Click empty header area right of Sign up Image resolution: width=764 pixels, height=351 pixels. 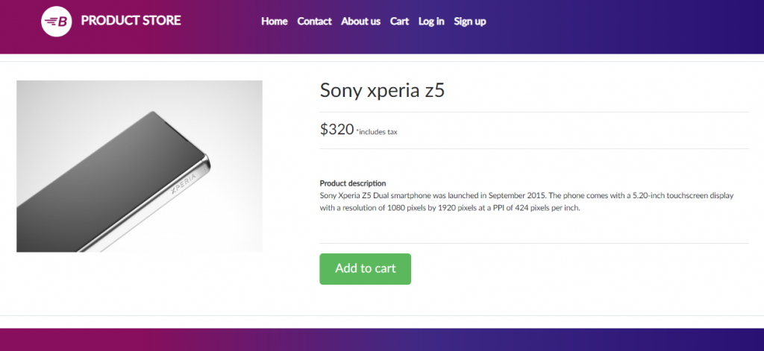click(x=619, y=22)
